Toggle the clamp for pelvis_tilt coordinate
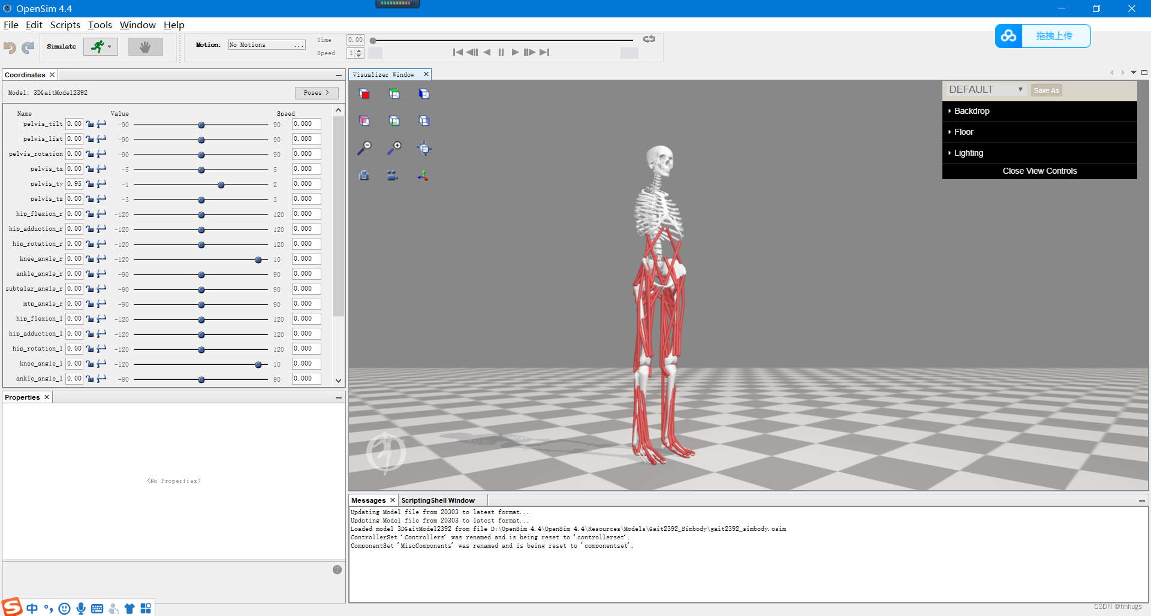1151x616 pixels. click(x=101, y=124)
